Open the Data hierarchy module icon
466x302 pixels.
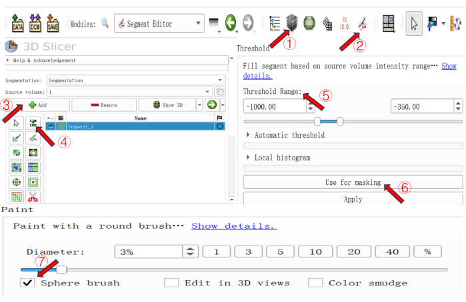[275, 23]
